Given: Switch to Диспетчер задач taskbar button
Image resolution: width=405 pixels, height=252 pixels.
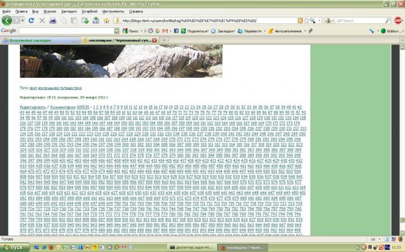Looking at the screenshot, I should [x=192, y=247].
